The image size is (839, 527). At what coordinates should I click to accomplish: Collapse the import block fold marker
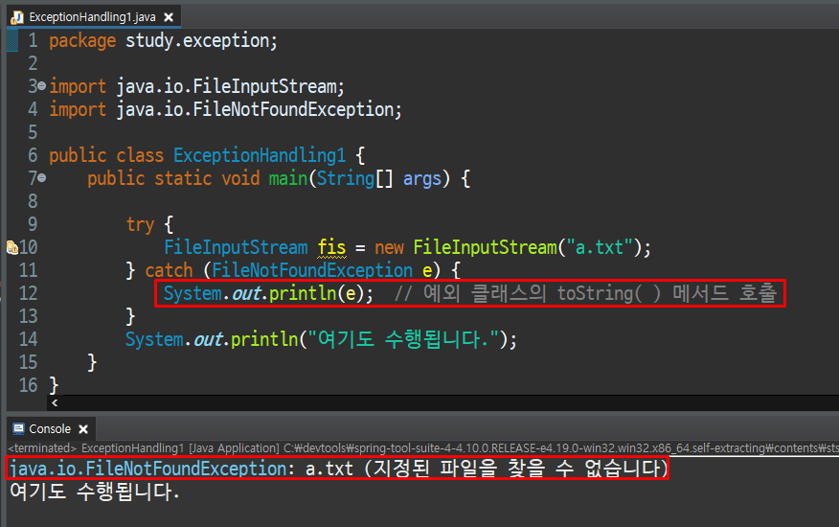pos(42,85)
